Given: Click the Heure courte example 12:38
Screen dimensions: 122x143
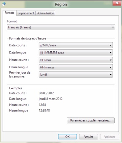Looking at the screenshot, I should [43, 105].
